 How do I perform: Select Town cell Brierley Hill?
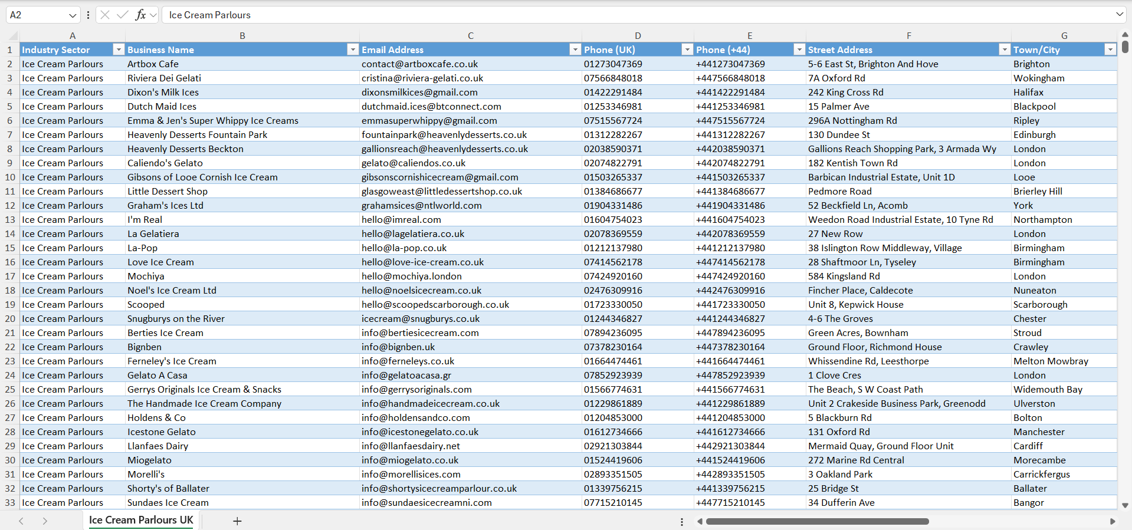click(1064, 191)
